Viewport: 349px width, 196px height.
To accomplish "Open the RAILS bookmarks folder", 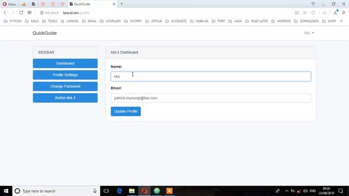I will (32, 21).
